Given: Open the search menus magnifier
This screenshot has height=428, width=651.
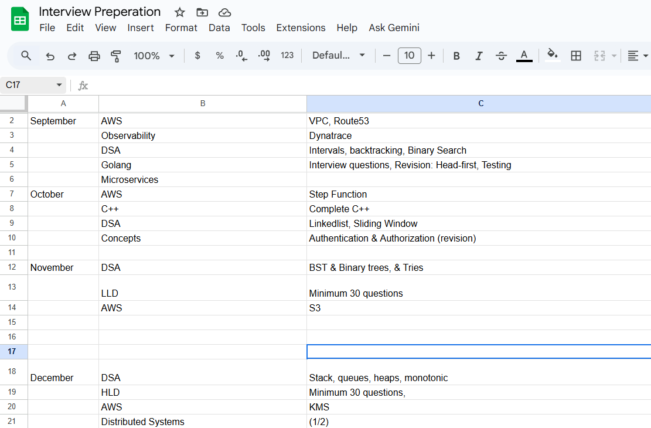Looking at the screenshot, I should [x=26, y=55].
